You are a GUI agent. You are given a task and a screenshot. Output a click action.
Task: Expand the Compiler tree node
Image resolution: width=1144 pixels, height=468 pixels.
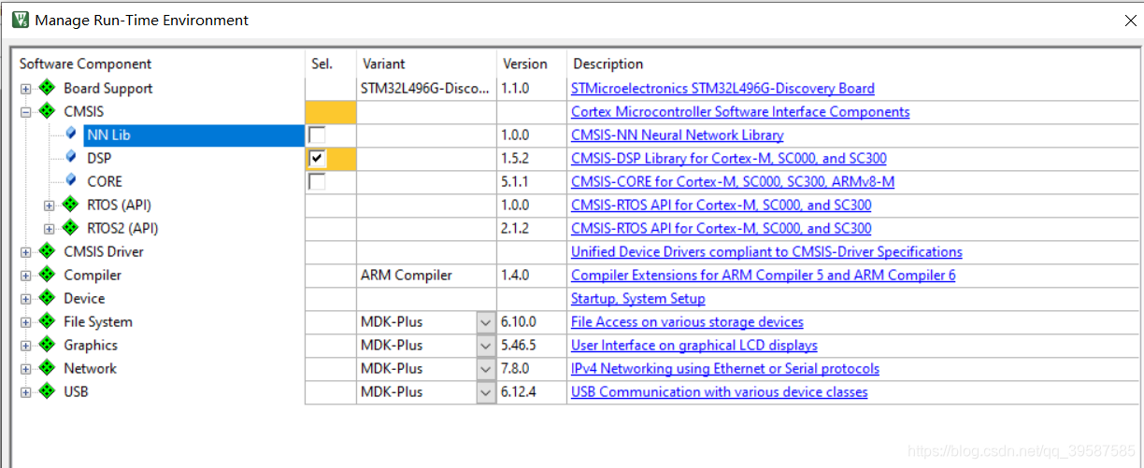coord(25,276)
